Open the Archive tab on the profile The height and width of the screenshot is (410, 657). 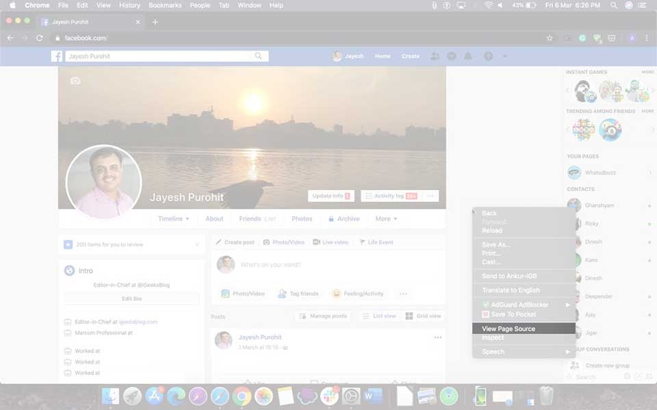[344, 219]
